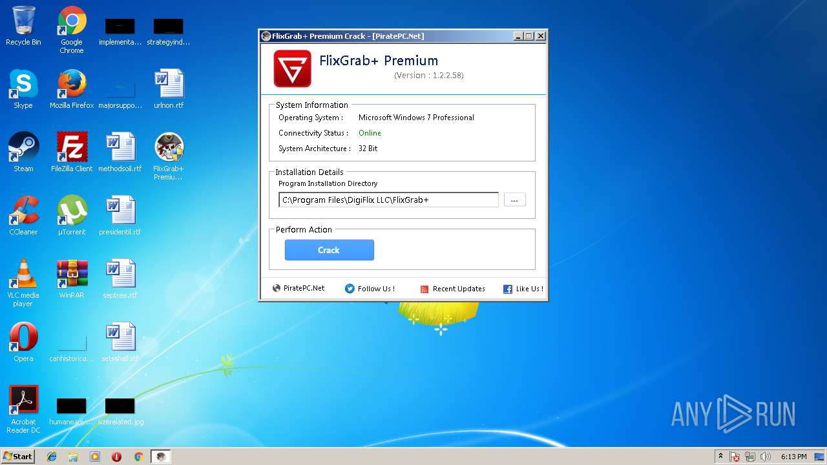
Task: Select the Opera desktop icon
Action: pyautogui.click(x=23, y=342)
